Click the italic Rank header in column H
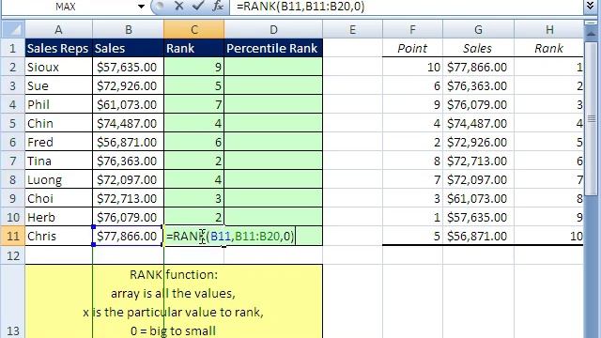The height and width of the screenshot is (338, 601). click(548, 48)
